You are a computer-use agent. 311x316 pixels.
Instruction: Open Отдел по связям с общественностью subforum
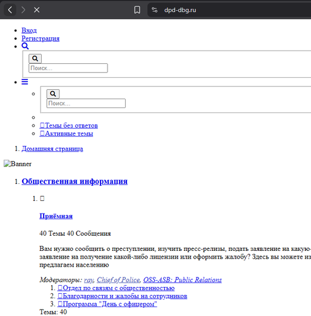pyautogui.click(x=116, y=288)
